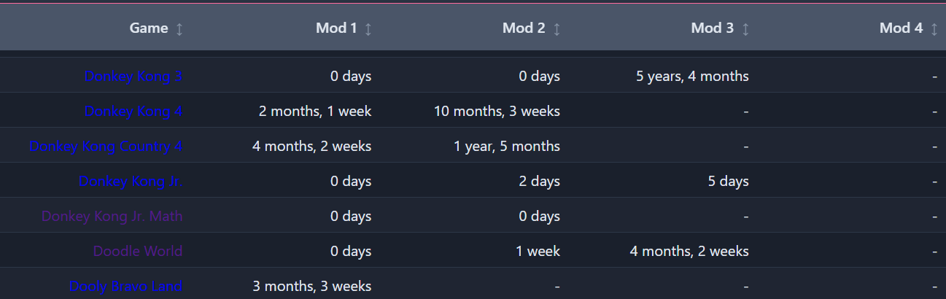
Task: Select the '5 years, 4 months' cell
Action: pyautogui.click(x=692, y=76)
